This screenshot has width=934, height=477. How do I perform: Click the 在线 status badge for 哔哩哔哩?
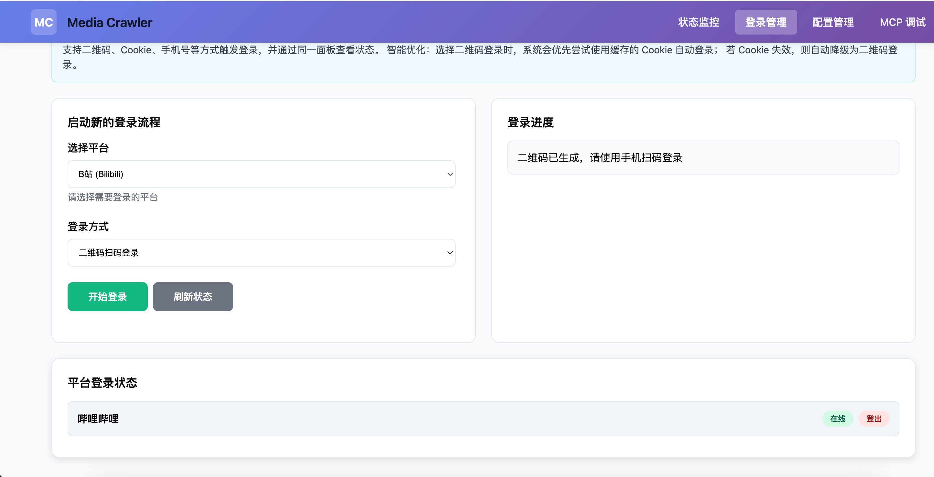[x=838, y=419]
